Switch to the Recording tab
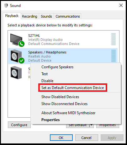Screen dimensions: 127x145 click(x=29, y=16)
